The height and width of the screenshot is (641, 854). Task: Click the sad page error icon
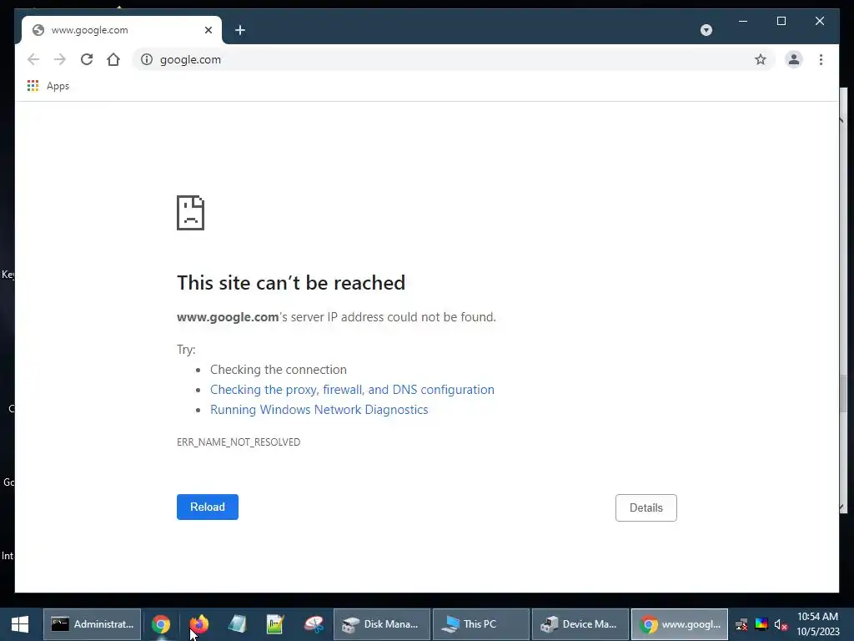191,213
